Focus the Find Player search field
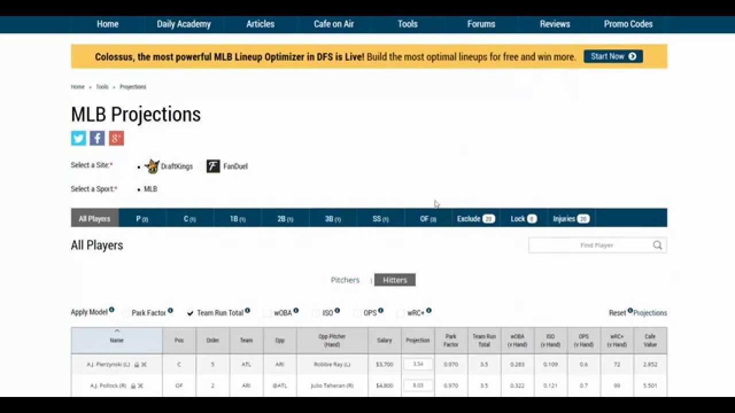 [597, 246]
